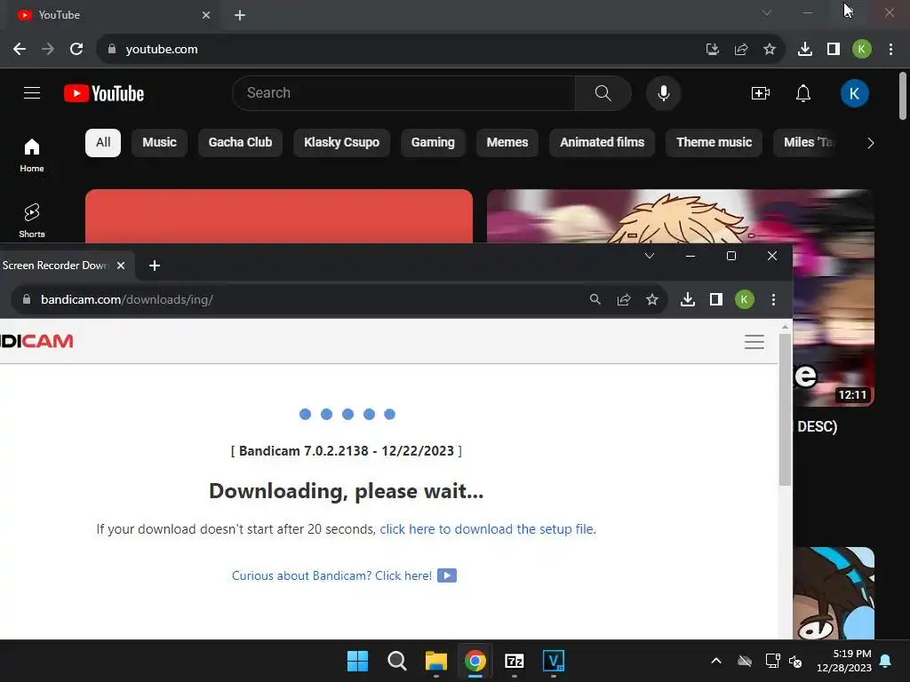Screen dimensions: 910x682
Task: Open the Windows Start menu
Action: 357,661
